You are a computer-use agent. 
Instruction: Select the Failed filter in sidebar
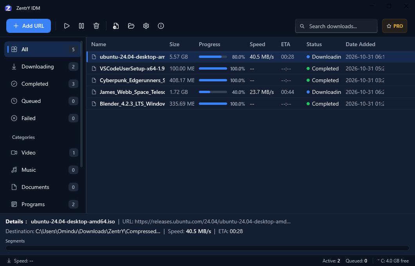coord(42,118)
